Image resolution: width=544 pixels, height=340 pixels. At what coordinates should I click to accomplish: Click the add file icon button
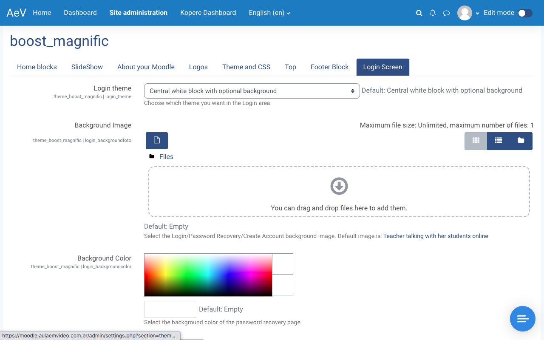157,141
